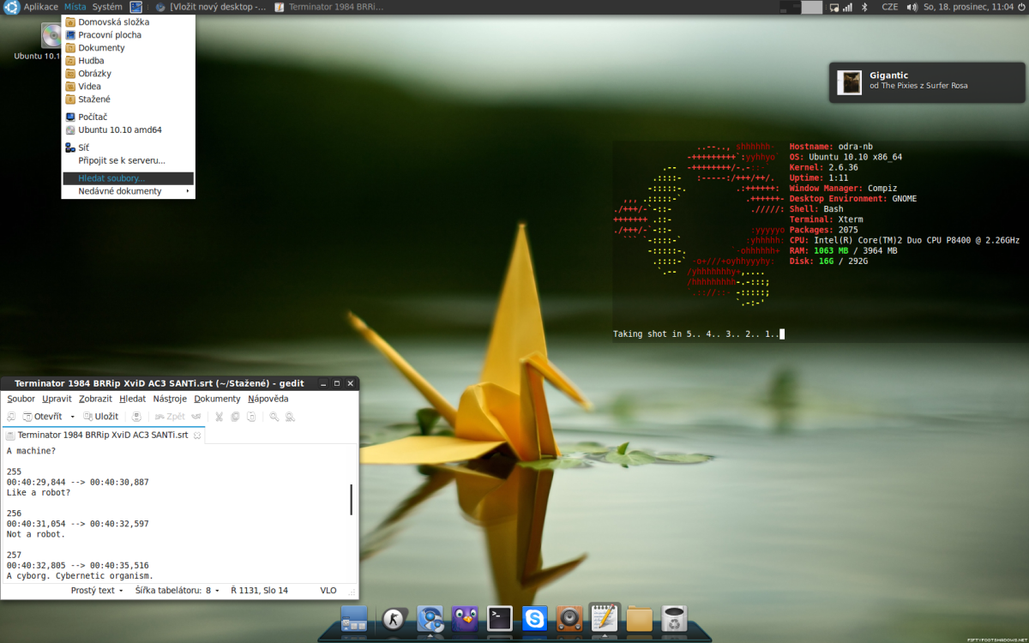Open Domovská složka from Místa menu
This screenshot has height=643, width=1029.
coord(129,22)
